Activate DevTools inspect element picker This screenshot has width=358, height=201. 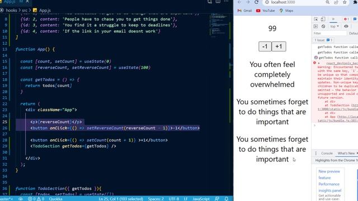315,19
